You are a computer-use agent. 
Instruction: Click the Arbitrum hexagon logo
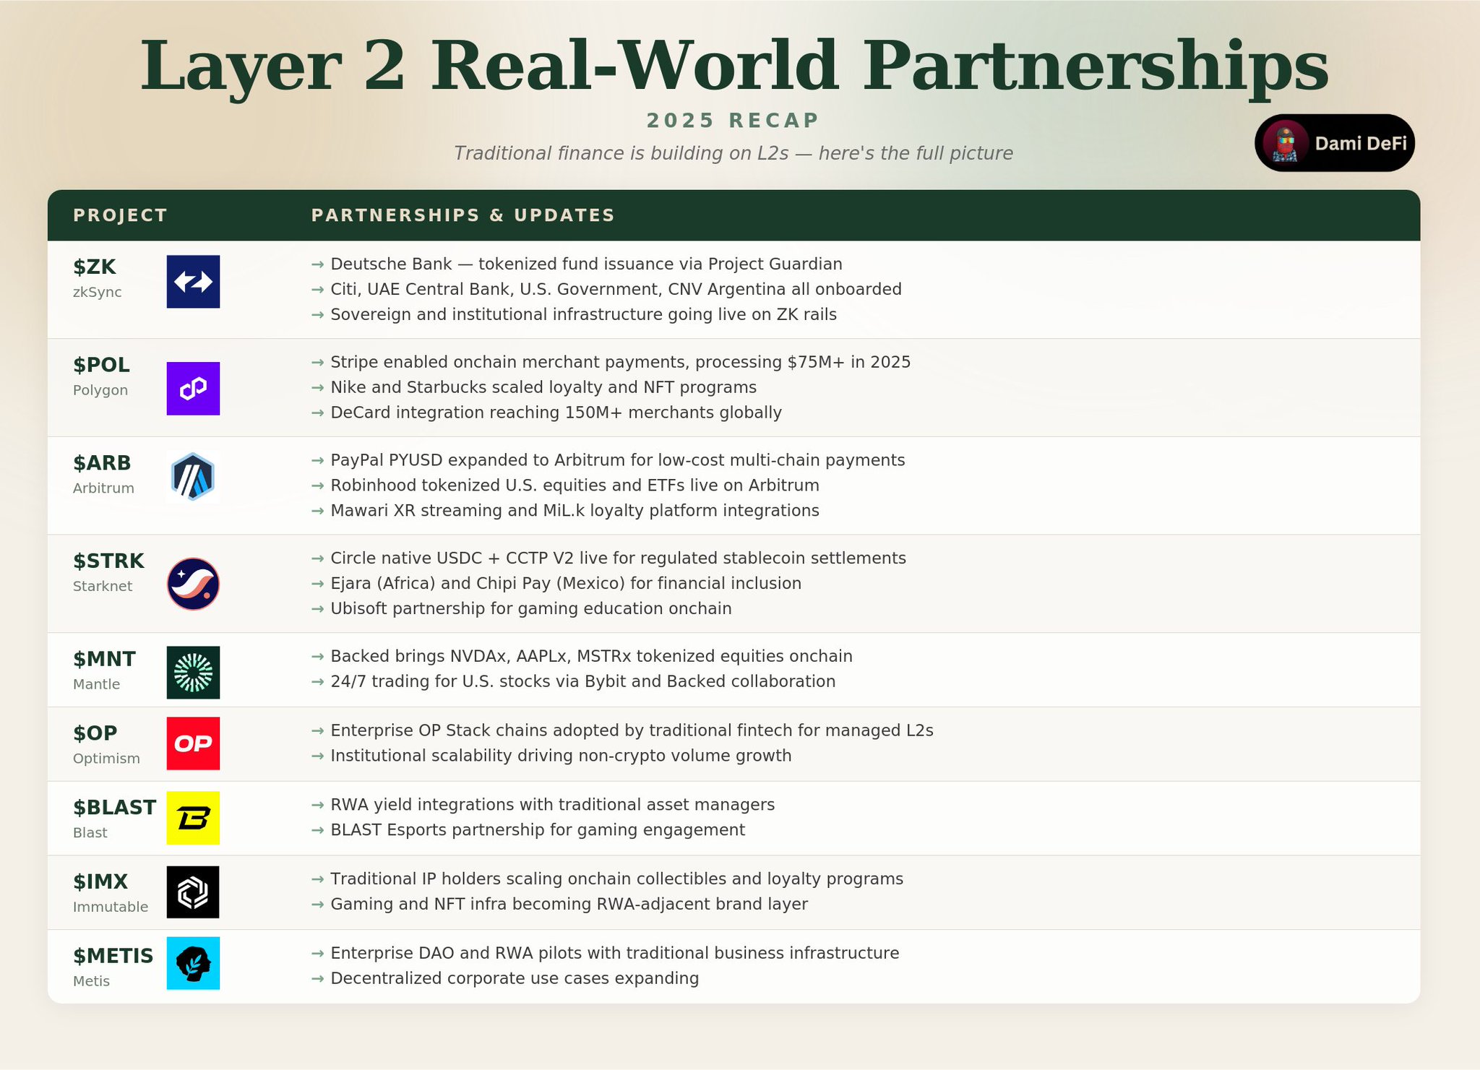[193, 477]
